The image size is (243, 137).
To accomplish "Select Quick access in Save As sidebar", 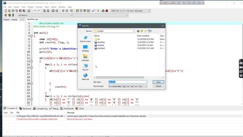I will 85,39.
